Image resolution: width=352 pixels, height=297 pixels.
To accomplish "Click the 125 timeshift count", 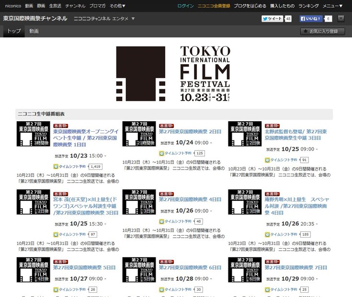I will pos(200,153).
